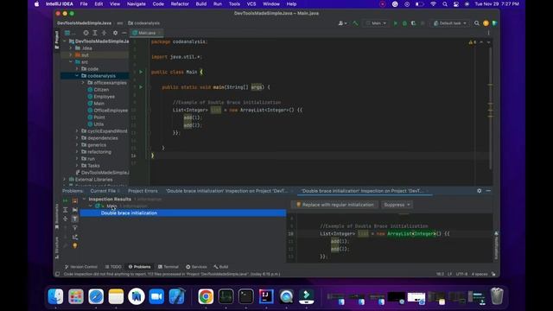Image resolution: width=553 pixels, height=311 pixels.
Task: Open Problems panel settings gear
Action: [x=479, y=191]
